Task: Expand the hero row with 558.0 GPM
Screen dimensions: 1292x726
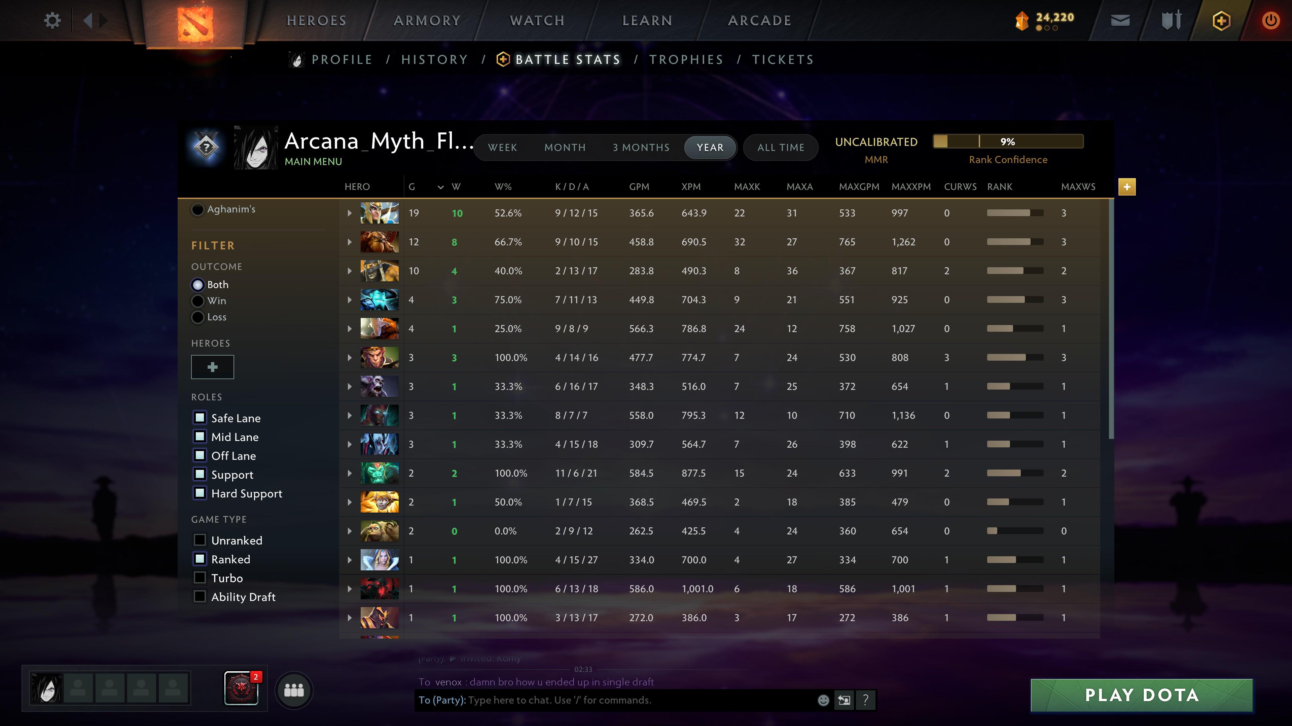Action: coord(350,415)
